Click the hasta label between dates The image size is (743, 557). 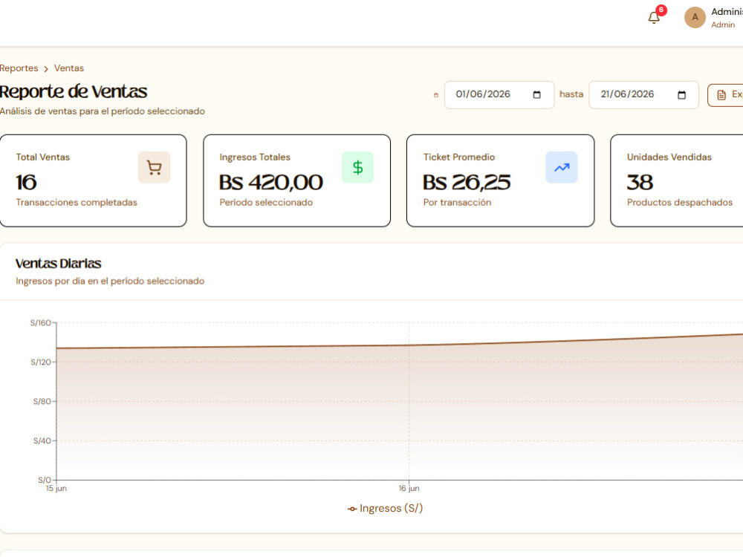click(571, 94)
